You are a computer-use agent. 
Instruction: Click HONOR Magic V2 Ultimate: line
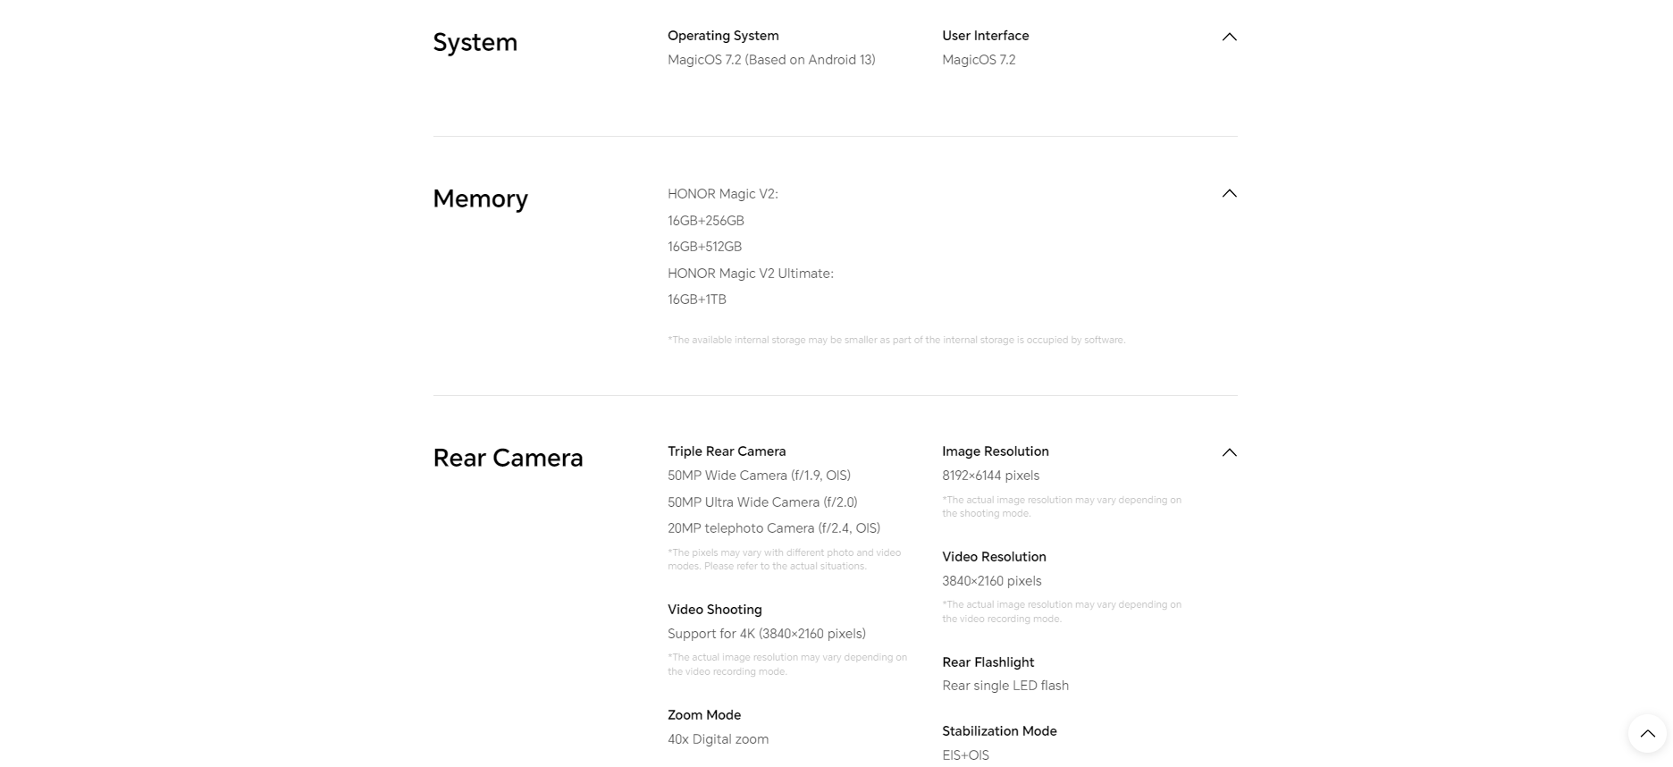pos(751,274)
